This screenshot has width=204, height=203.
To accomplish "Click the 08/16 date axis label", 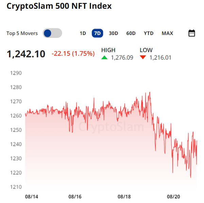I will (74, 197).
